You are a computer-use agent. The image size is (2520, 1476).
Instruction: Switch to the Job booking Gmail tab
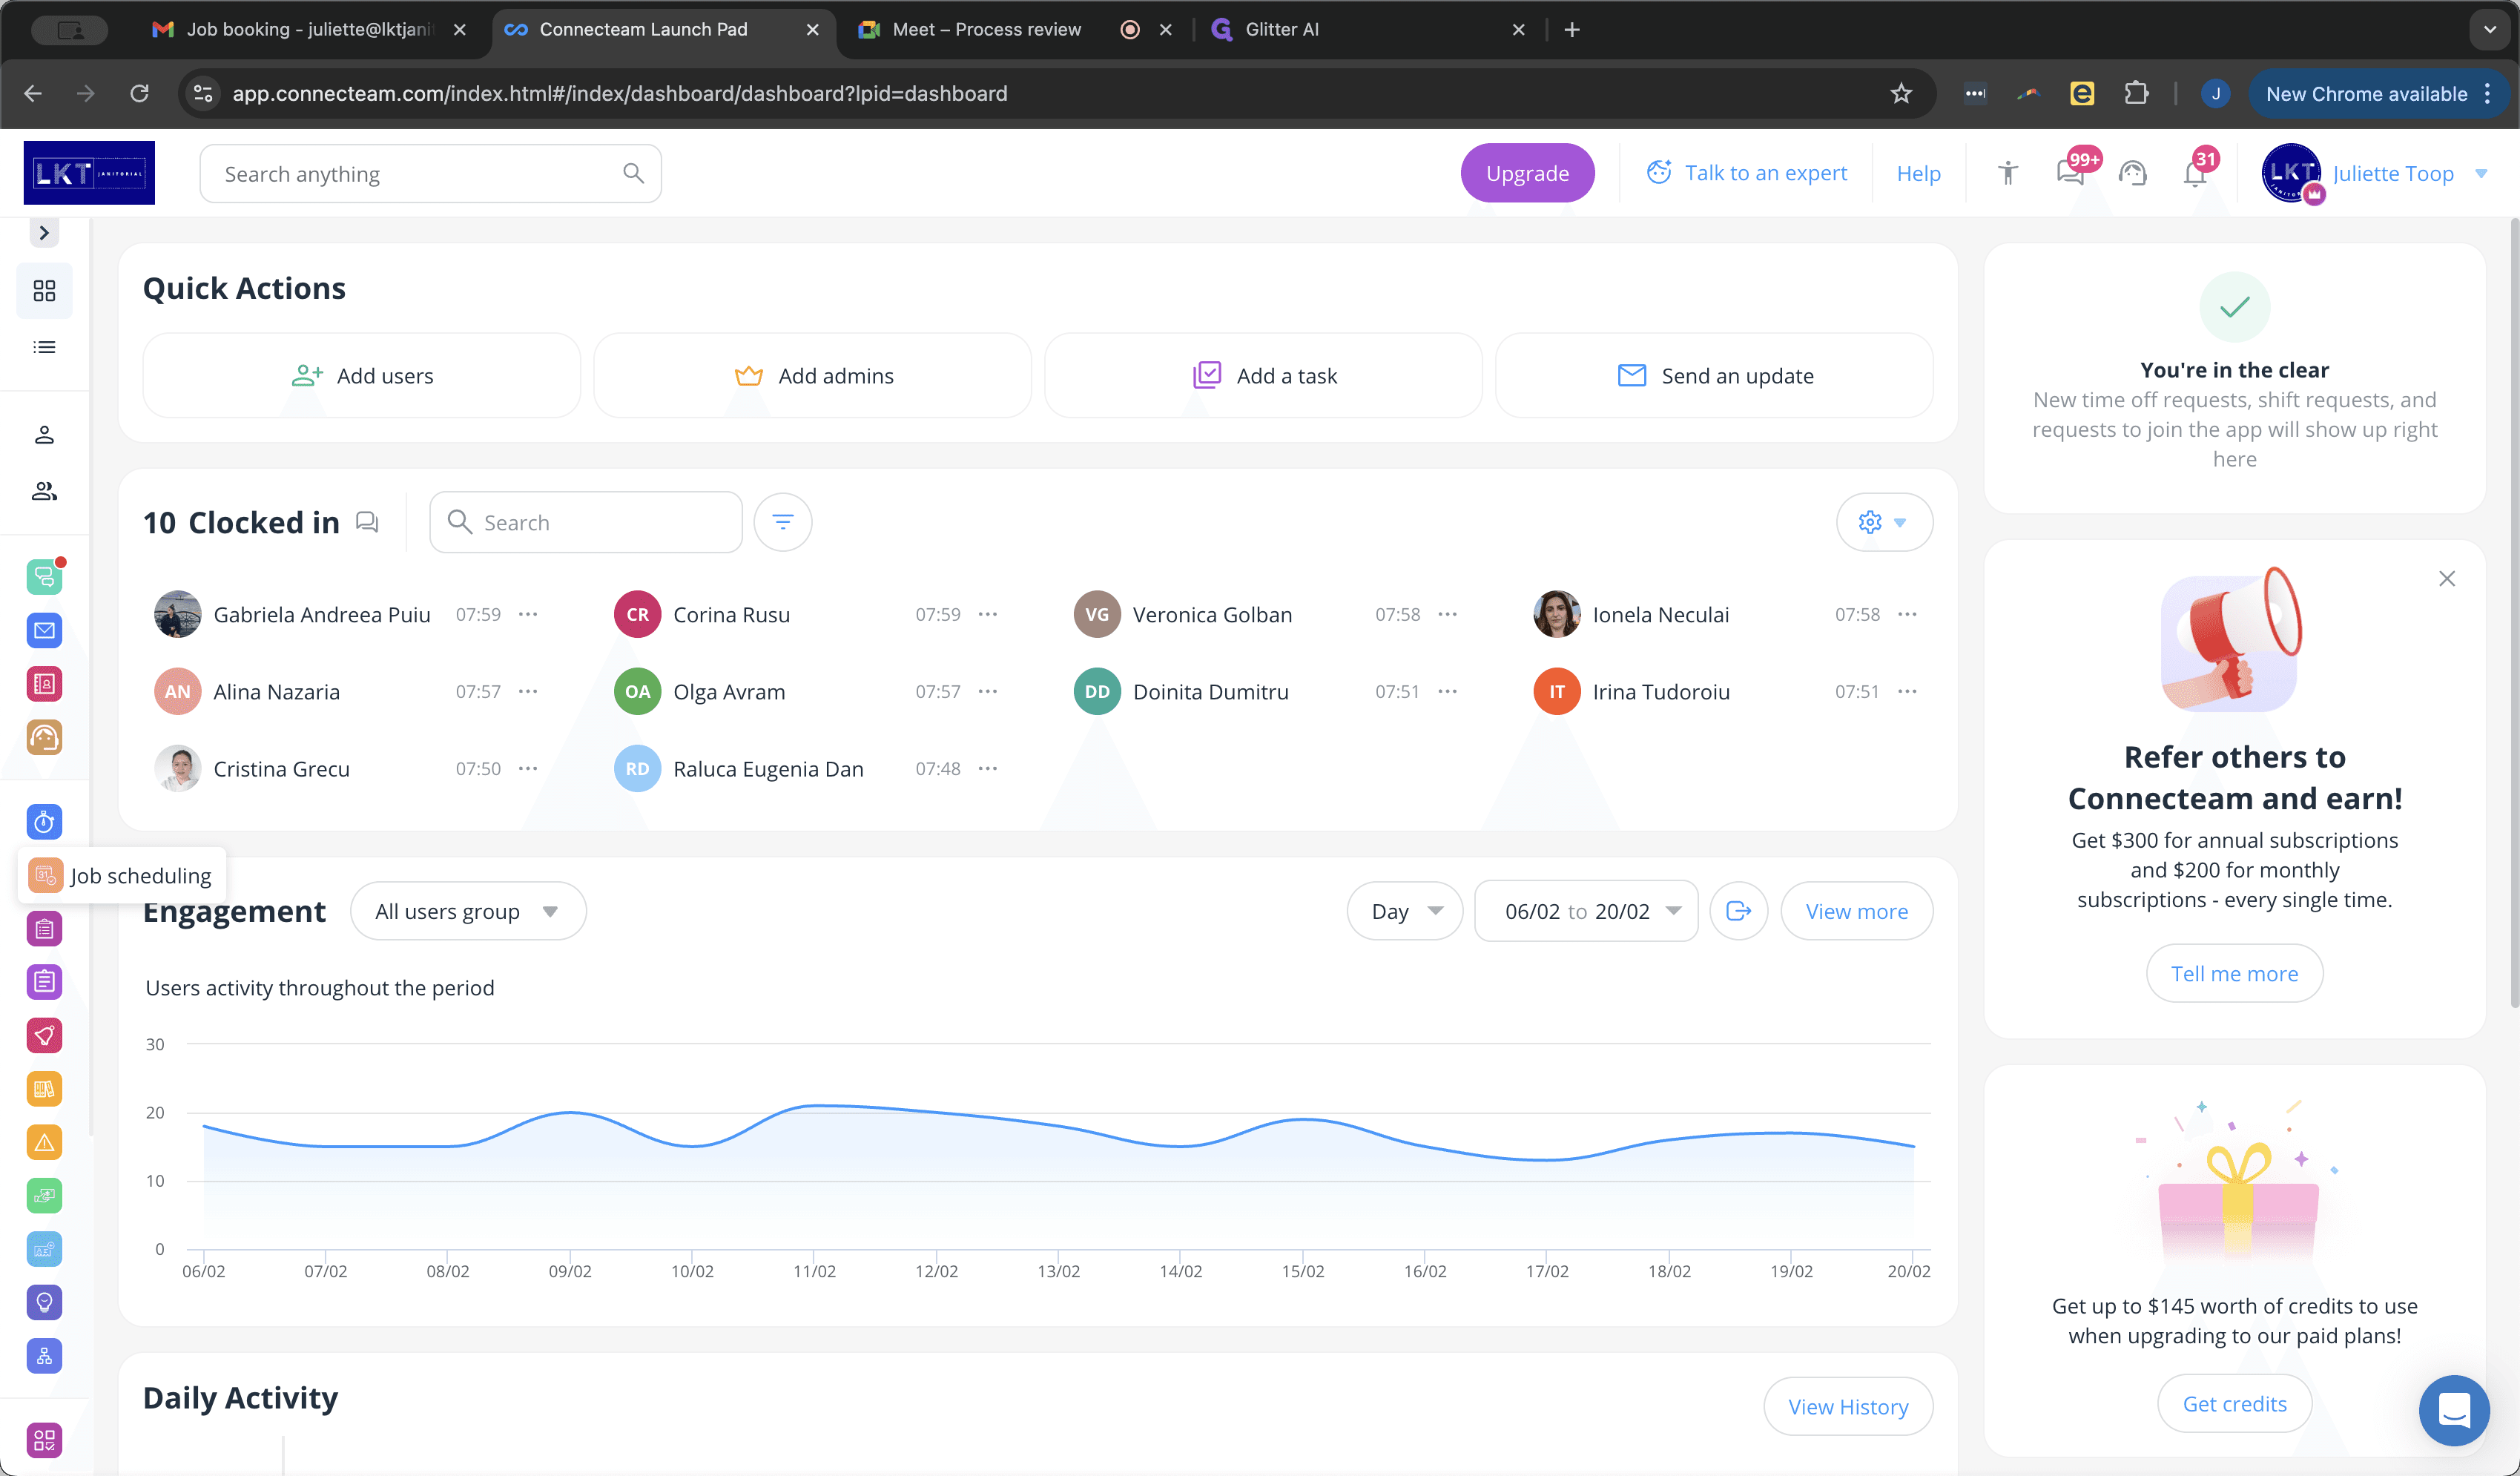point(309,29)
